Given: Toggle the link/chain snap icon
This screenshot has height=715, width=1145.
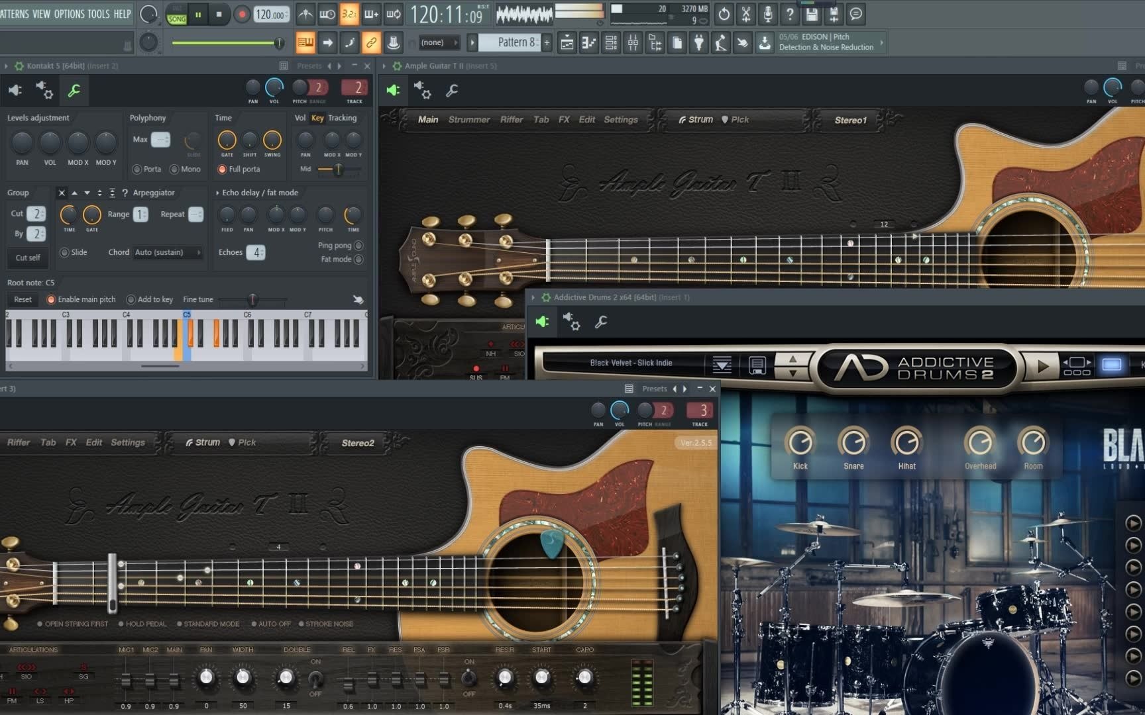Looking at the screenshot, I should pos(371,43).
